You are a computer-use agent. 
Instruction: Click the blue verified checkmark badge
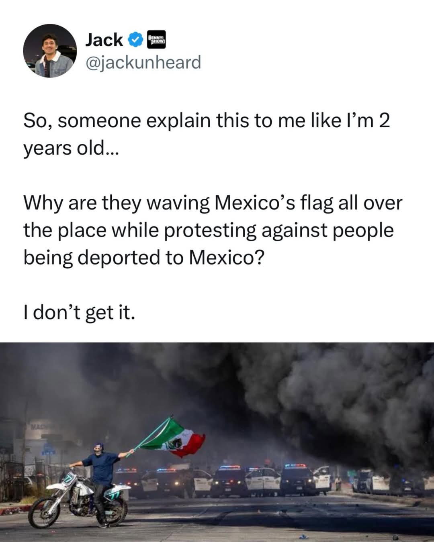point(135,40)
